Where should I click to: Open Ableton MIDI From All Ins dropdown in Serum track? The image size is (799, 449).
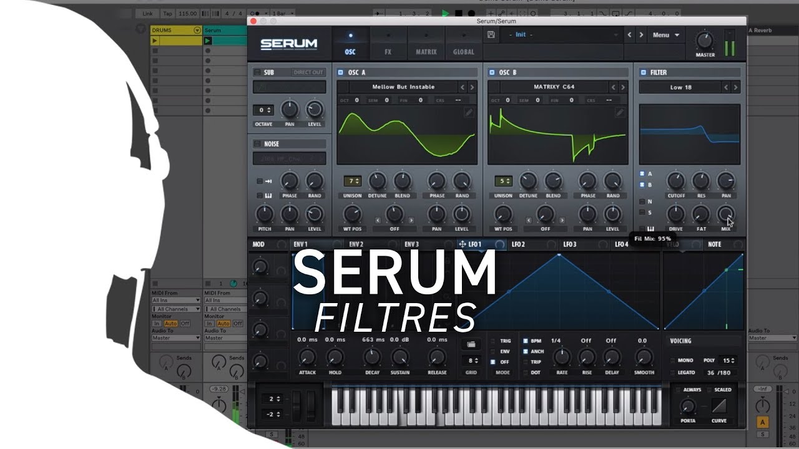coord(227,301)
